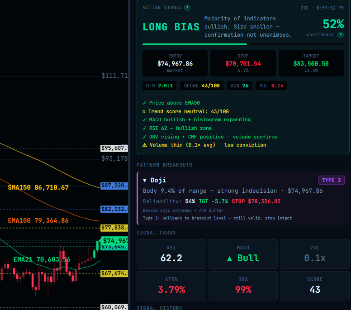
Task: Click the warning triangle icon beside Volume thin
Action: pos(145,145)
